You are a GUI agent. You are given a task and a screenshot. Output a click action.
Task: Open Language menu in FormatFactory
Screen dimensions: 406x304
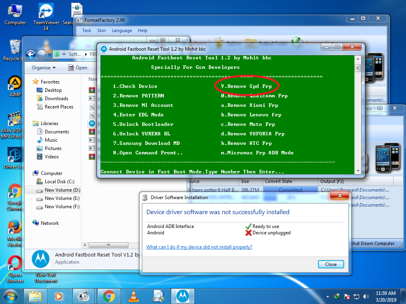(x=122, y=30)
